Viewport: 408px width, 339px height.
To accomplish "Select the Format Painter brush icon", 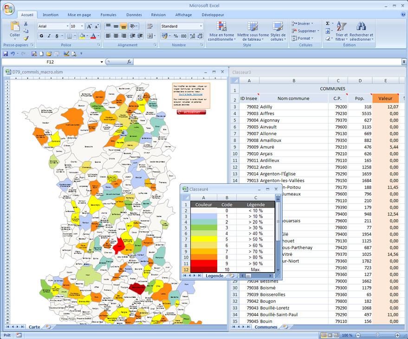I will [x=26, y=38].
